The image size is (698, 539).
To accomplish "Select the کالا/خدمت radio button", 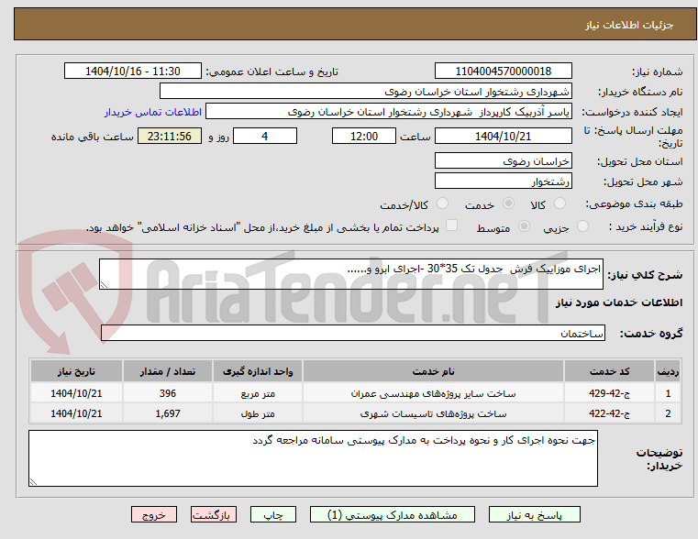I will (442, 203).
